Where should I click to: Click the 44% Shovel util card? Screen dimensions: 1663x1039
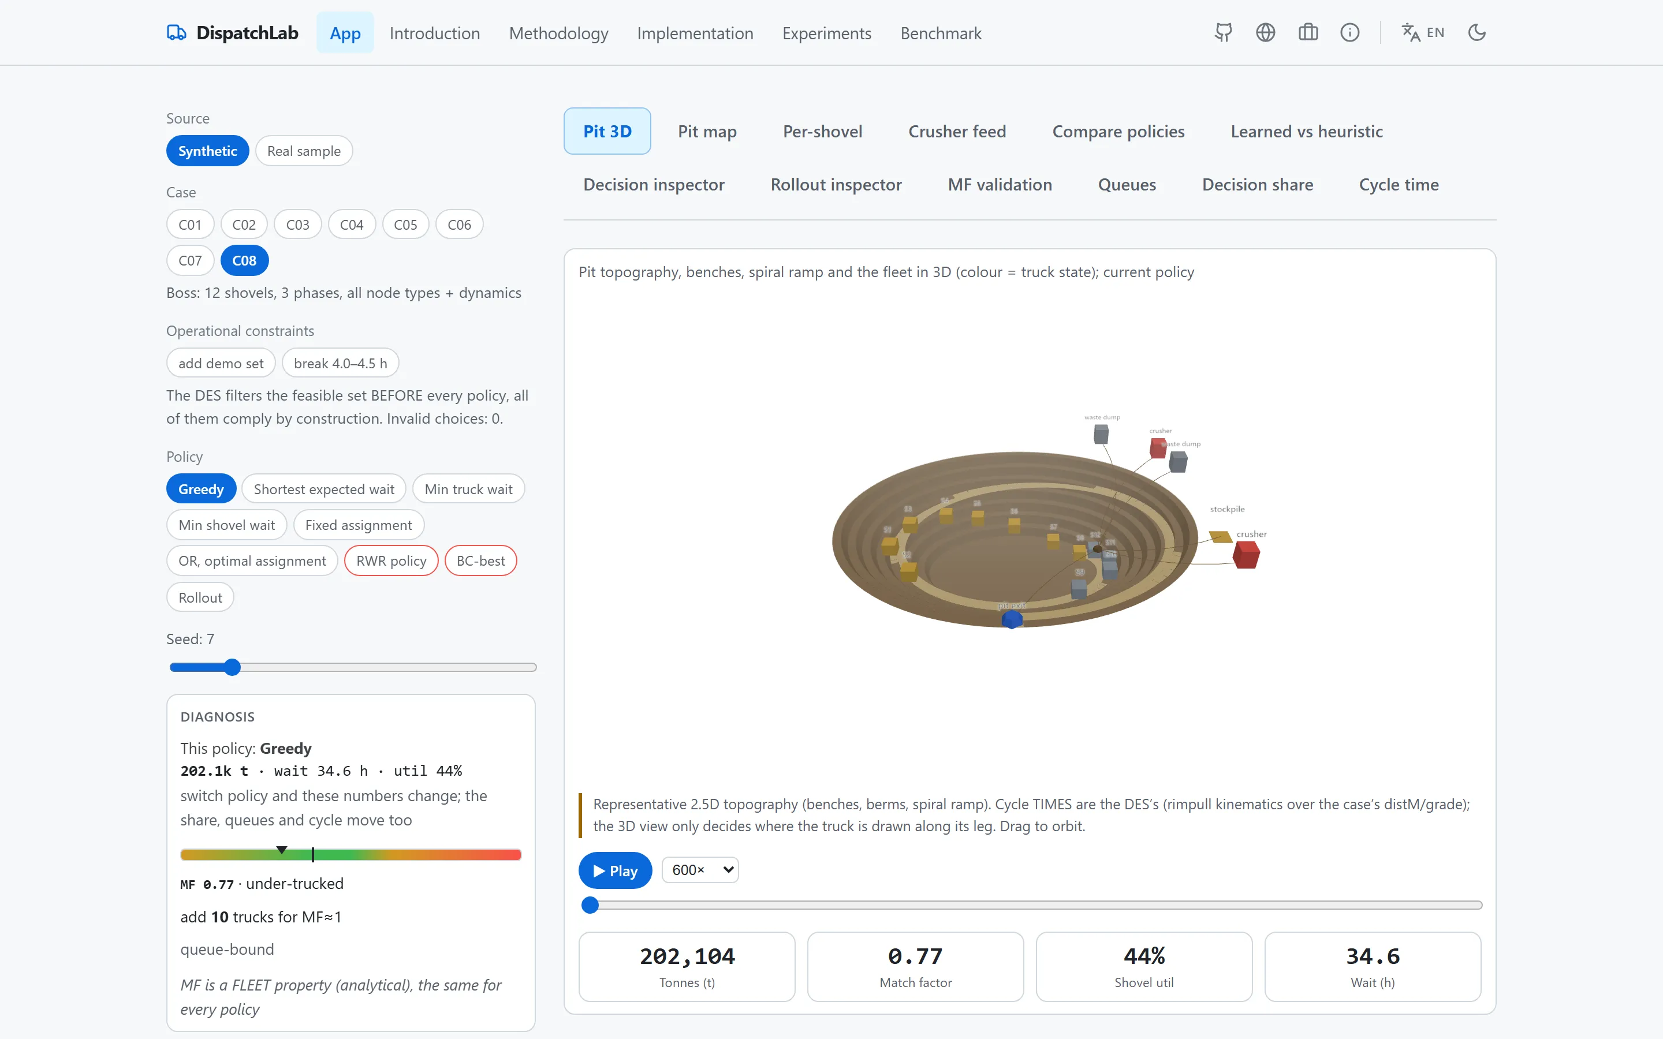tap(1144, 966)
